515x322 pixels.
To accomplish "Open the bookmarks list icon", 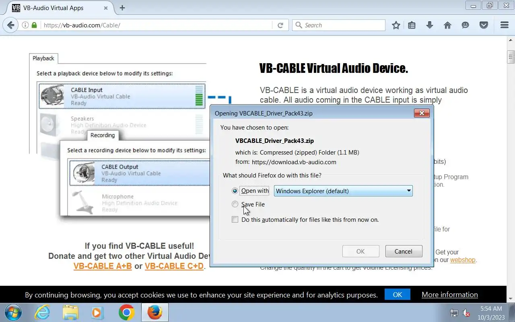I will 412,25.
